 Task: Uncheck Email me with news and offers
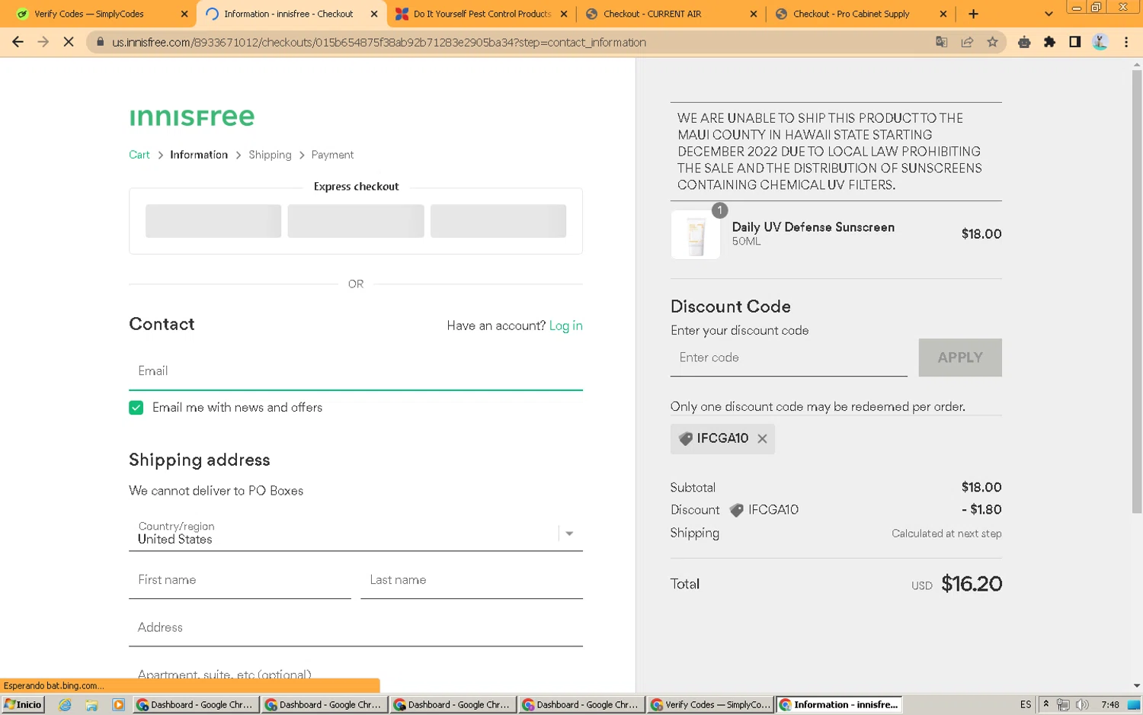coord(136,408)
